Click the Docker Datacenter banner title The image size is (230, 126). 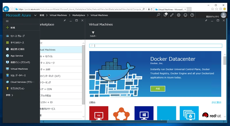tap(173, 59)
